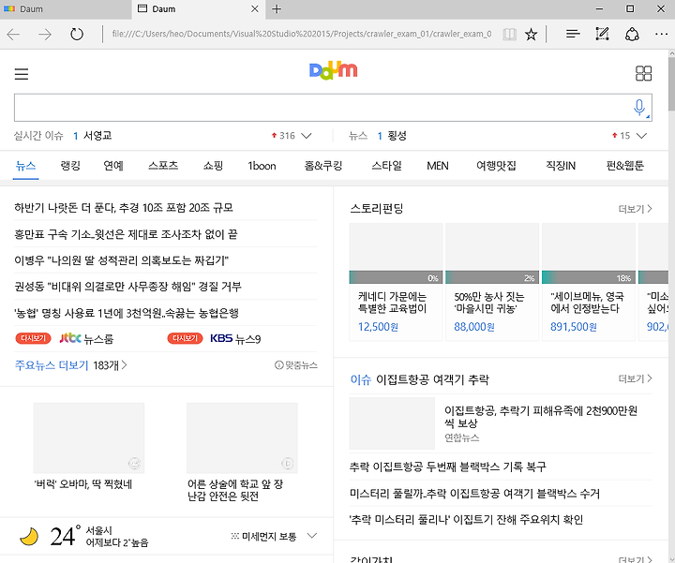Open 이슈 section 더보기 link
675x563 pixels.
pyautogui.click(x=635, y=378)
